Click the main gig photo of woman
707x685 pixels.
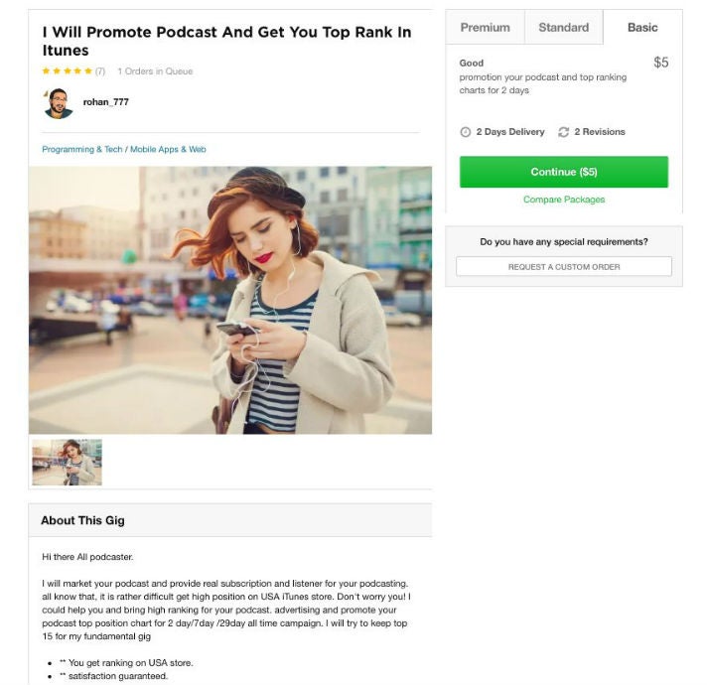pos(230,300)
